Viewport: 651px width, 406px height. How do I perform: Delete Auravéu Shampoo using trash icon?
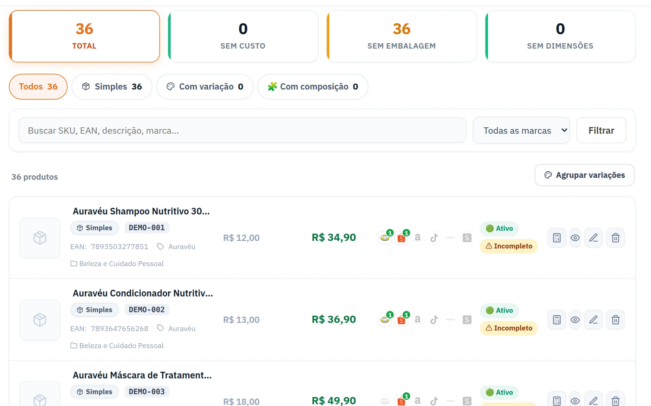pos(616,238)
